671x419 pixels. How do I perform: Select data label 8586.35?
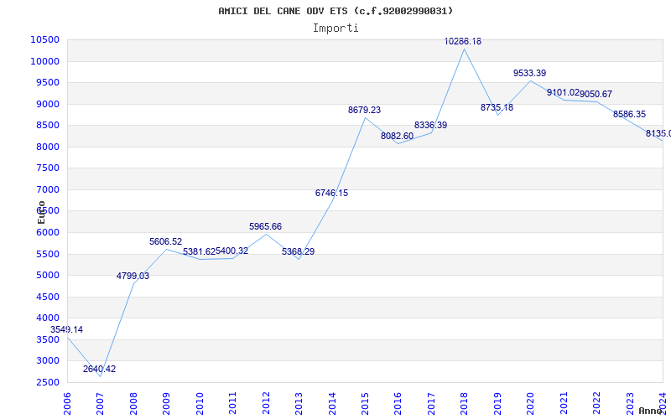pos(630,114)
